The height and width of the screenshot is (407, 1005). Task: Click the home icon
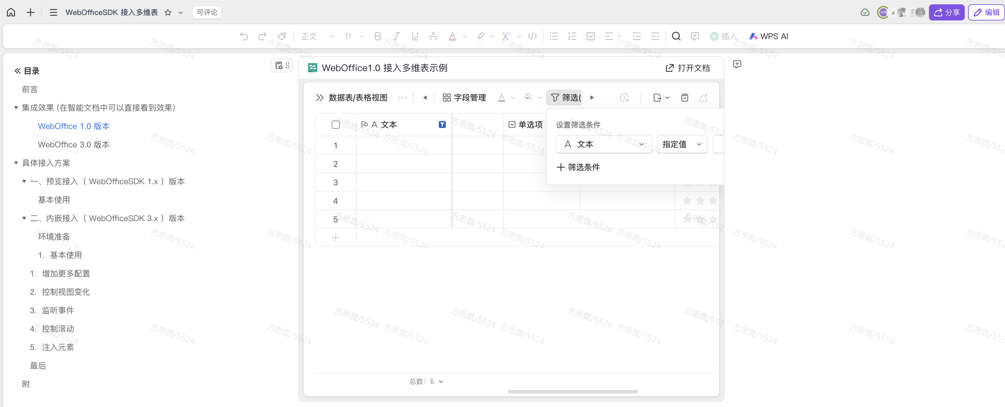11,12
